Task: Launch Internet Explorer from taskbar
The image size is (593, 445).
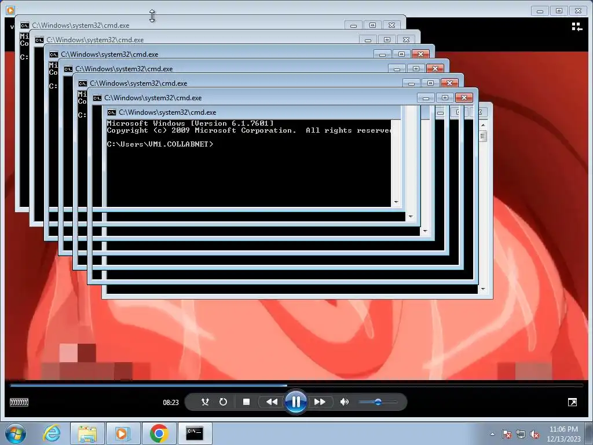Action: pos(52,433)
